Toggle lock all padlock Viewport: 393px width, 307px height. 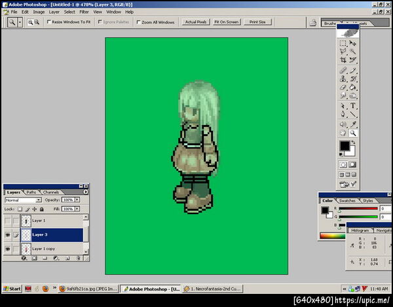click(x=42, y=209)
